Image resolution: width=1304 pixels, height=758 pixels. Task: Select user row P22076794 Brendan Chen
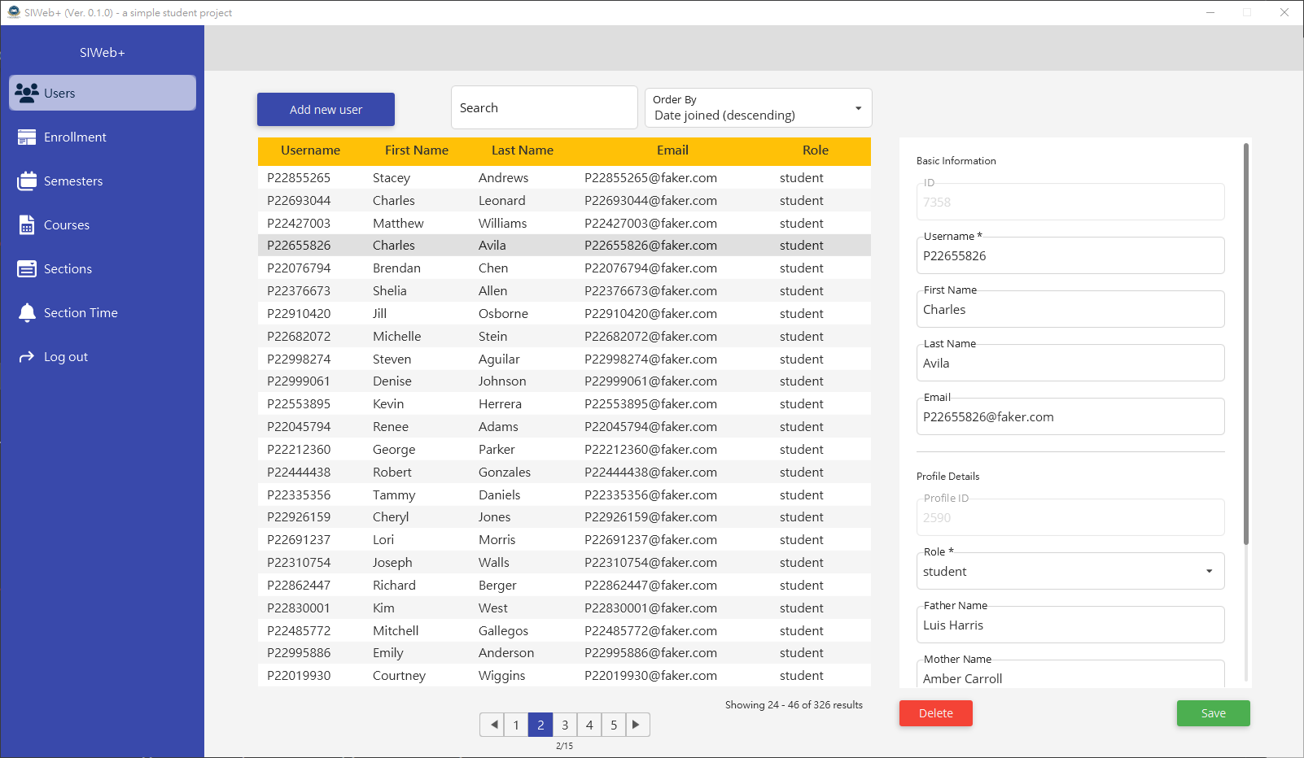pyautogui.click(x=564, y=268)
